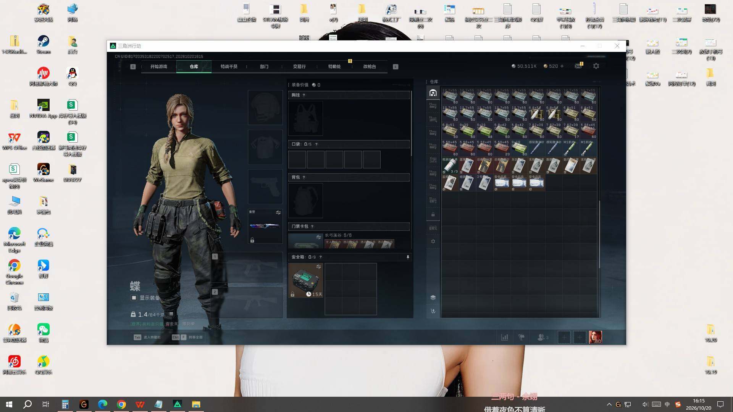The width and height of the screenshot is (733, 412).
Task: Open warehouse sidebar gear settings icon
Action: (433, 241)
